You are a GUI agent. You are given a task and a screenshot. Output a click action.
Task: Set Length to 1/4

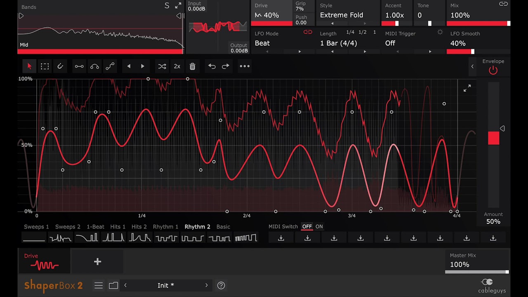pyautogui.click(x=350, y=32)
